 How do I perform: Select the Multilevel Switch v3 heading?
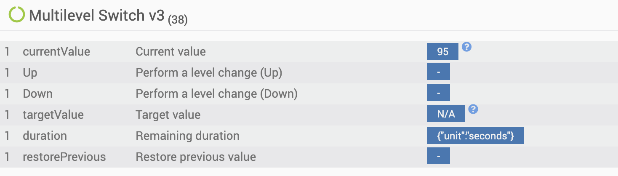click(96, 16)
